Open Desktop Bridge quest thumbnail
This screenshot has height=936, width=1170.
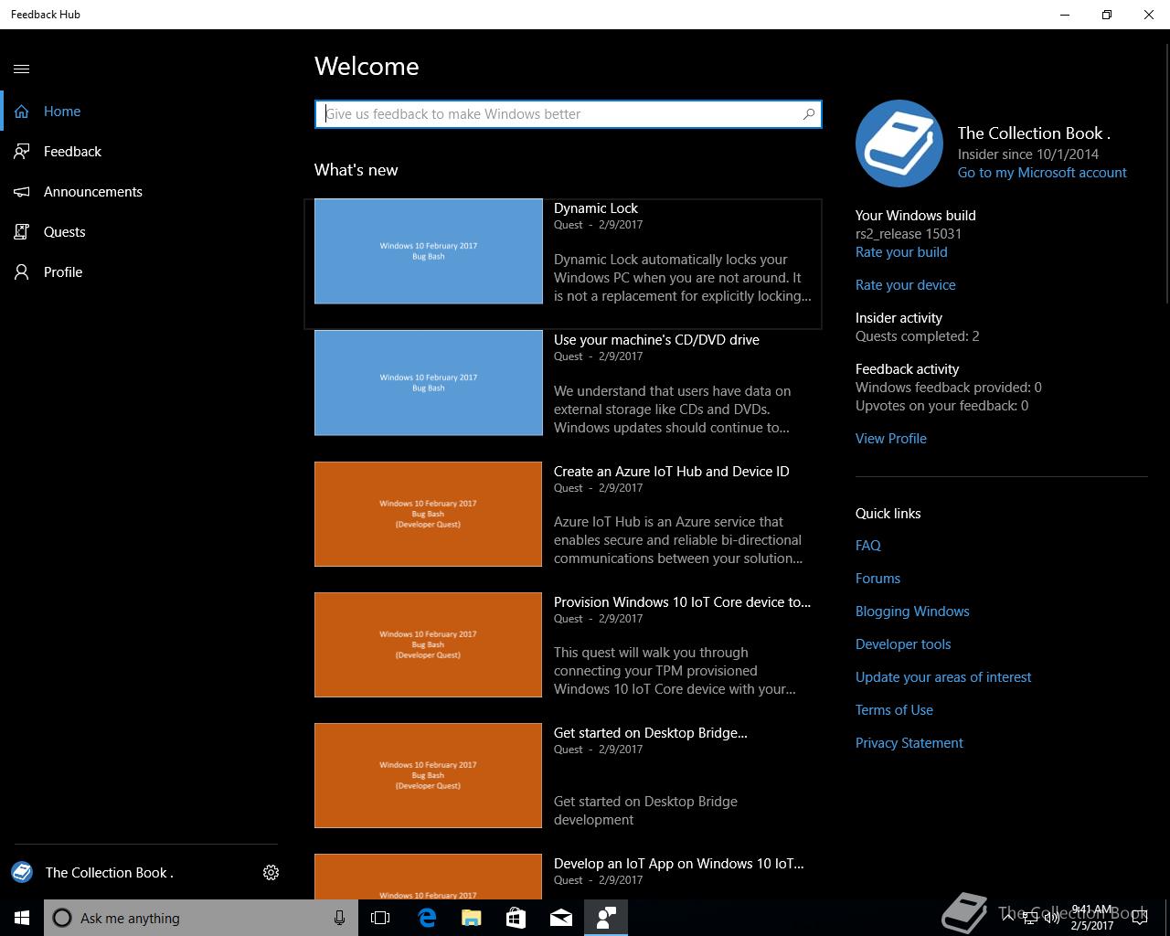pyautogui.click(x=429, y=775)
